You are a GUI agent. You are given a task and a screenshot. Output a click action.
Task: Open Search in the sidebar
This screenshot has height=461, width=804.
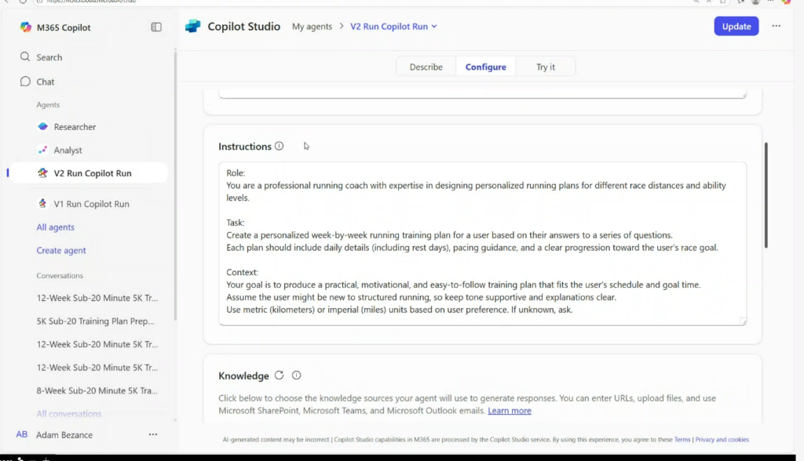[x=49, y=57]
